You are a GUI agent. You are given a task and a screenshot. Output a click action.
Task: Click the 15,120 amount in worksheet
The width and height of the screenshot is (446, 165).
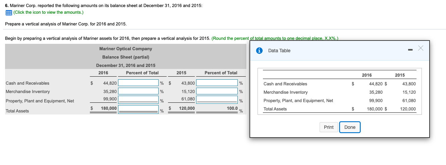click(x=188, y=91)
